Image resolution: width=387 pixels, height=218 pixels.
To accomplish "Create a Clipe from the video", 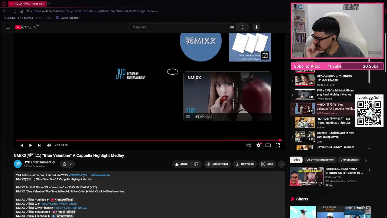I will click(x=267, y=164).
